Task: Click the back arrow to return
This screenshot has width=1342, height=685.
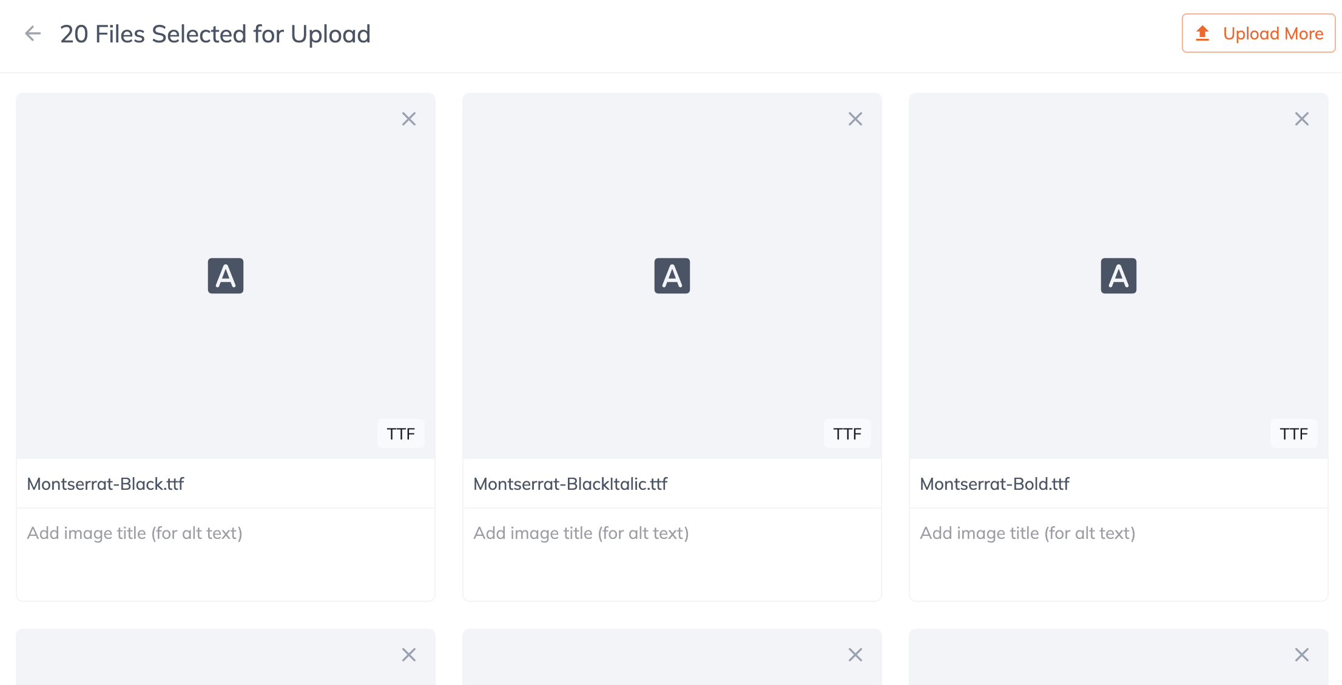Action: click(32, 33)
